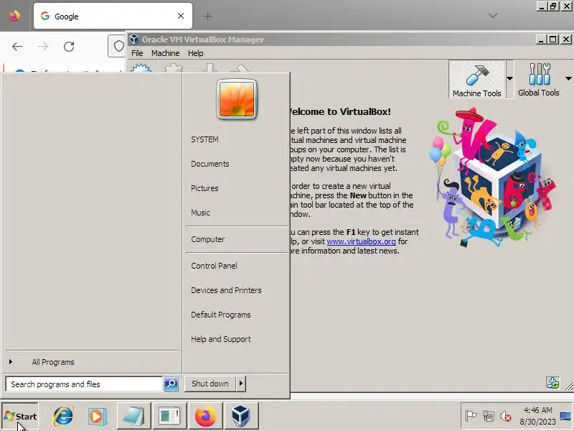
Task: Open the Help menu in VirtualBox
Action: click(x=195, y=53)
